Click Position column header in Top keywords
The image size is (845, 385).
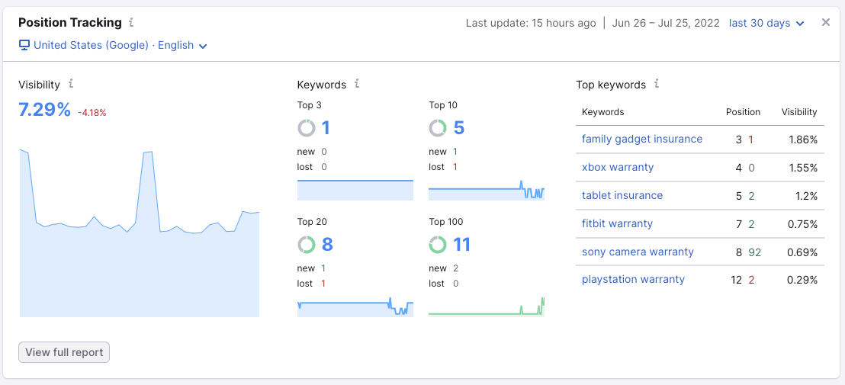coord(743,112)
